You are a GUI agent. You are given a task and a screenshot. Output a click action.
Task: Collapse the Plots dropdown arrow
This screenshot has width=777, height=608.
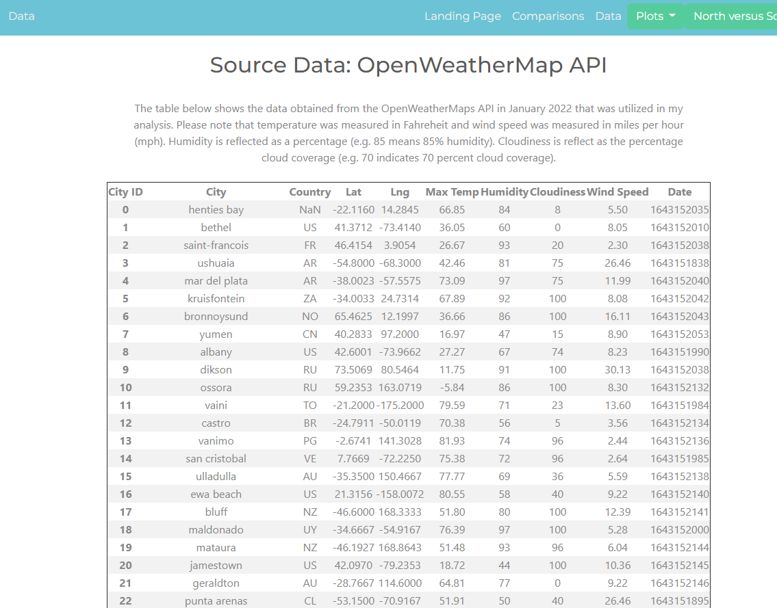click(671, 16)
